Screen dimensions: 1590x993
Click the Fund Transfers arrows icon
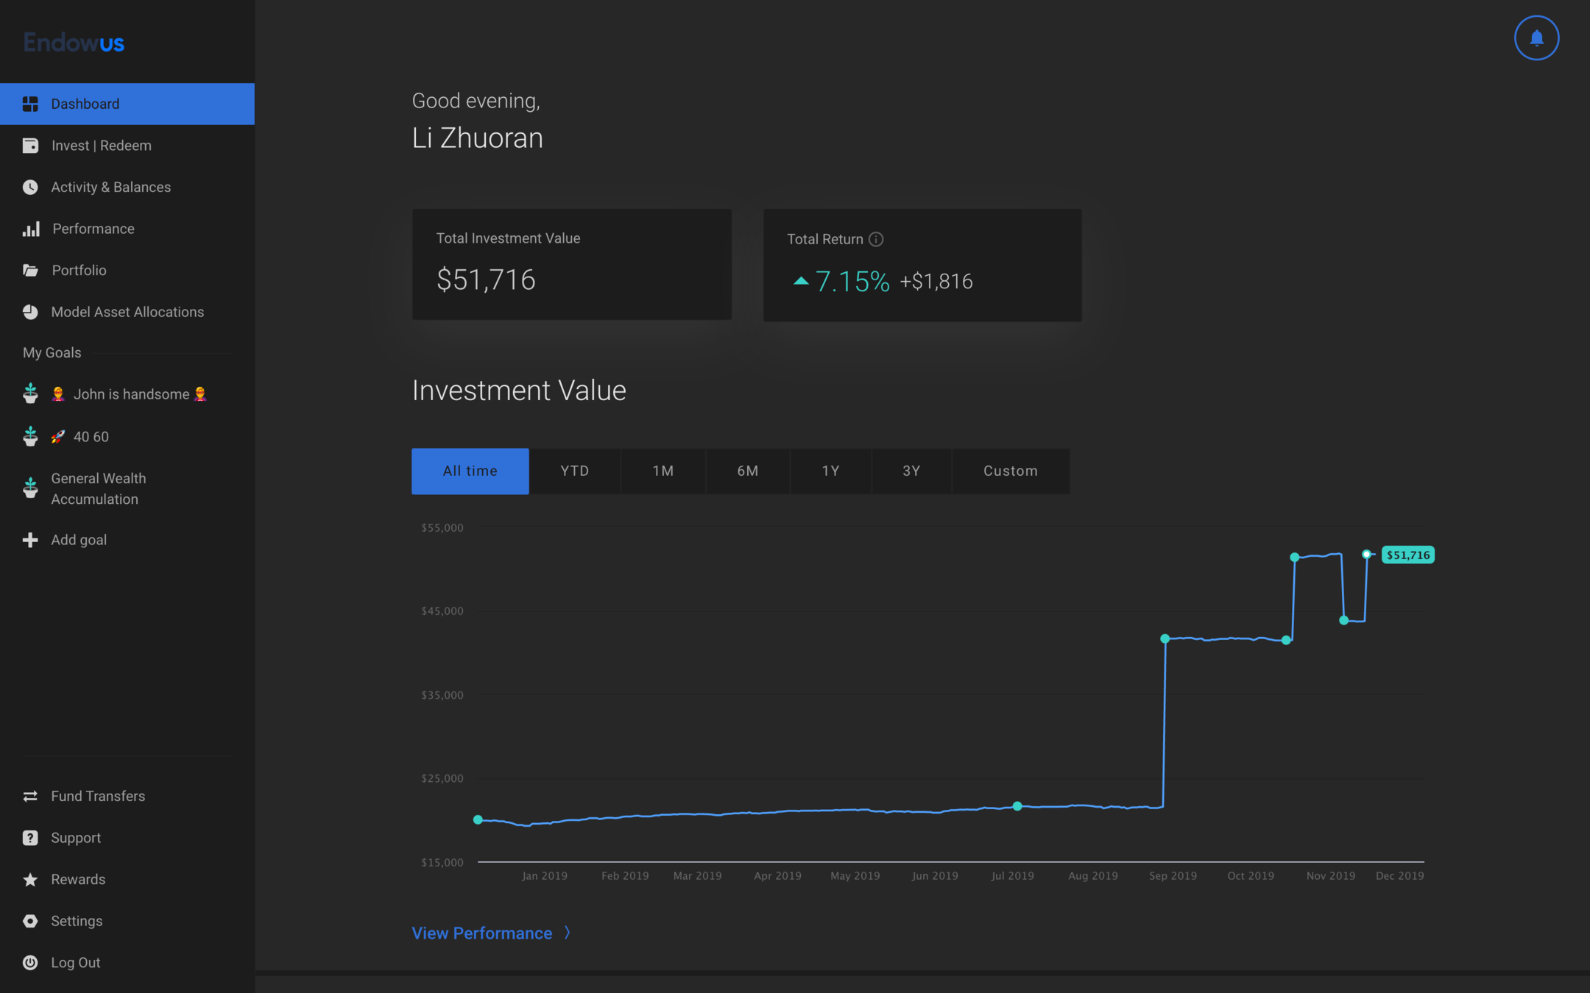click(30, 796)
